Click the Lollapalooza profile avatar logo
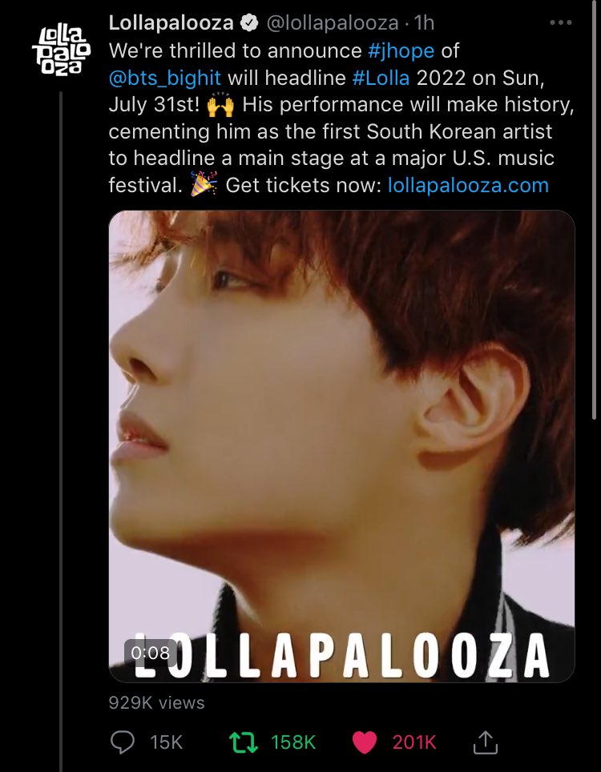Screen dimensions: 601x772 tap(62, 52)
